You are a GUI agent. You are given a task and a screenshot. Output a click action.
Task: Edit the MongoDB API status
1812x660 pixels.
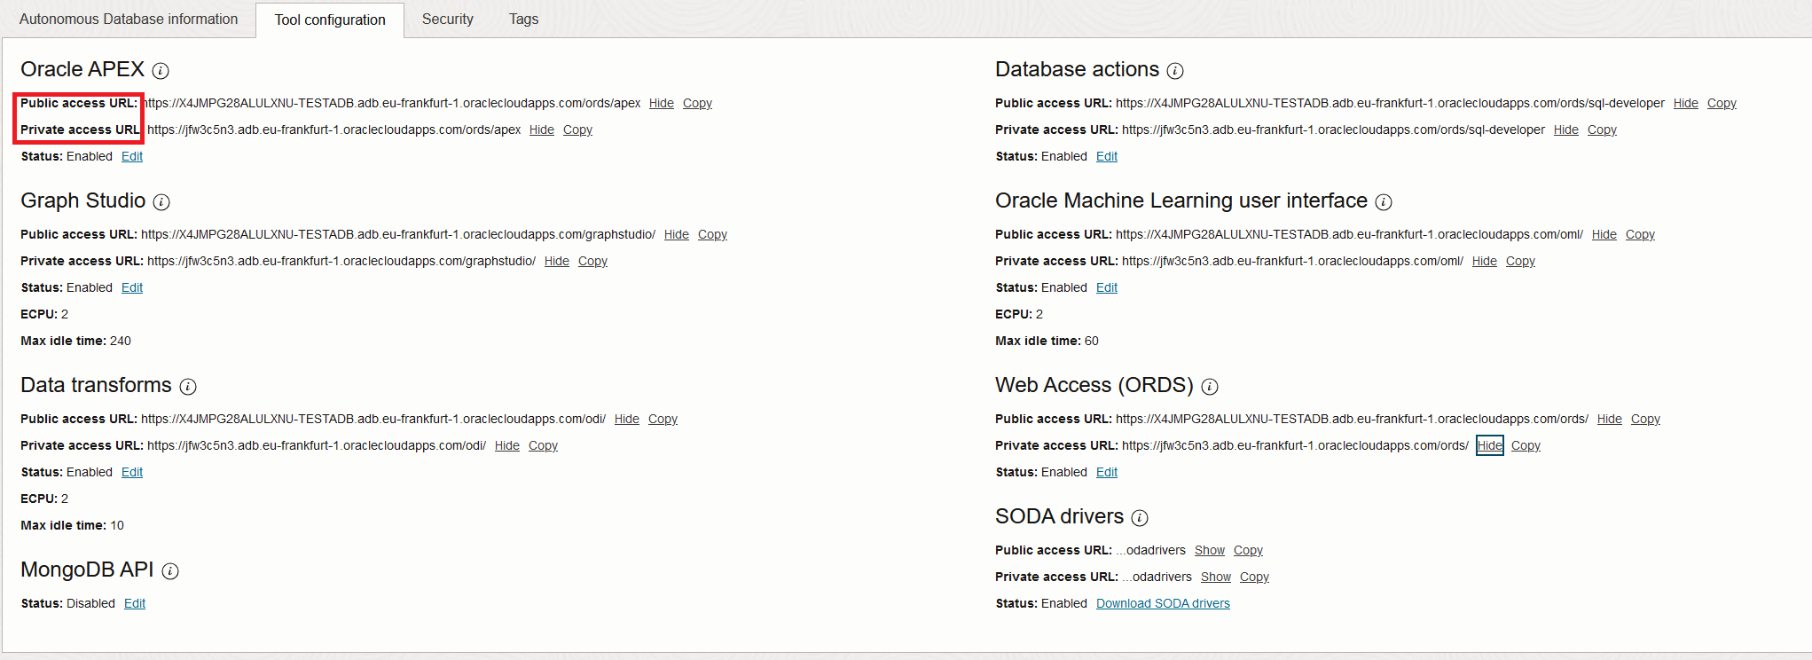point(135,603)
